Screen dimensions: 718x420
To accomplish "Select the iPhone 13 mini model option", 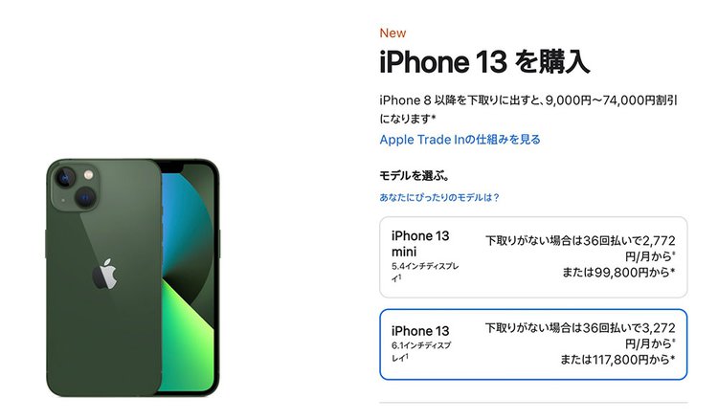I will pyautogui.click(x=533, y=257).
